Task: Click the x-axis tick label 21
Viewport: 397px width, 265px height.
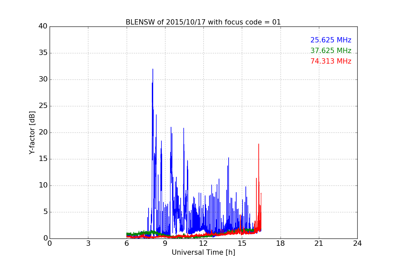Action: (319, 243)
